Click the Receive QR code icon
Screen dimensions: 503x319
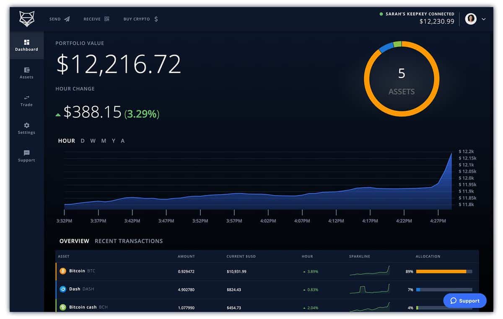(x=107, y=19)
